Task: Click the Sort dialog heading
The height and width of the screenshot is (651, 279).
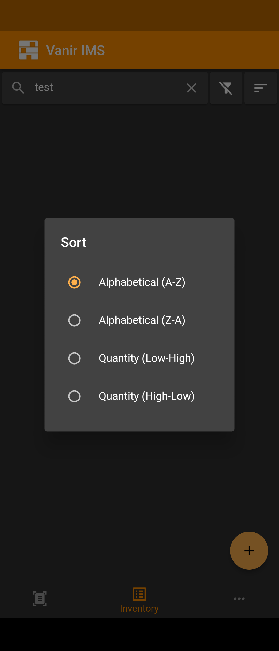Action: [74, 243]
